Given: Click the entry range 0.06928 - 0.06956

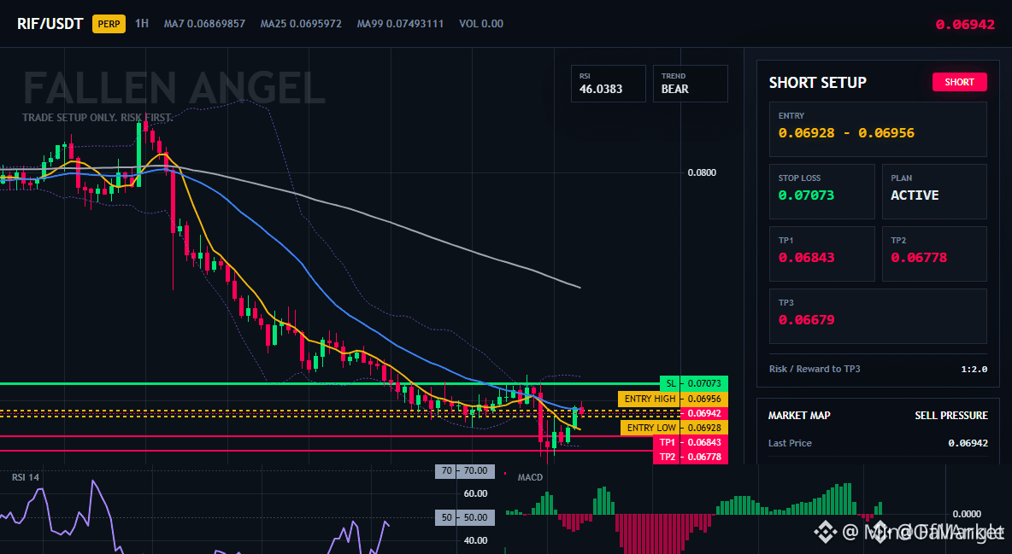Looking at the screenshot, I should pyautogui.click(x=846, y=133).
